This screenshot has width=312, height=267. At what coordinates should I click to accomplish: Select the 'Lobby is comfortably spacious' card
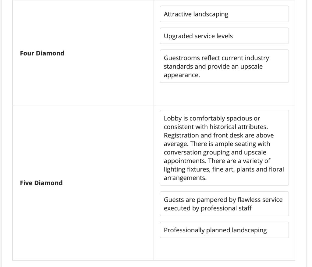click(224, 147)
